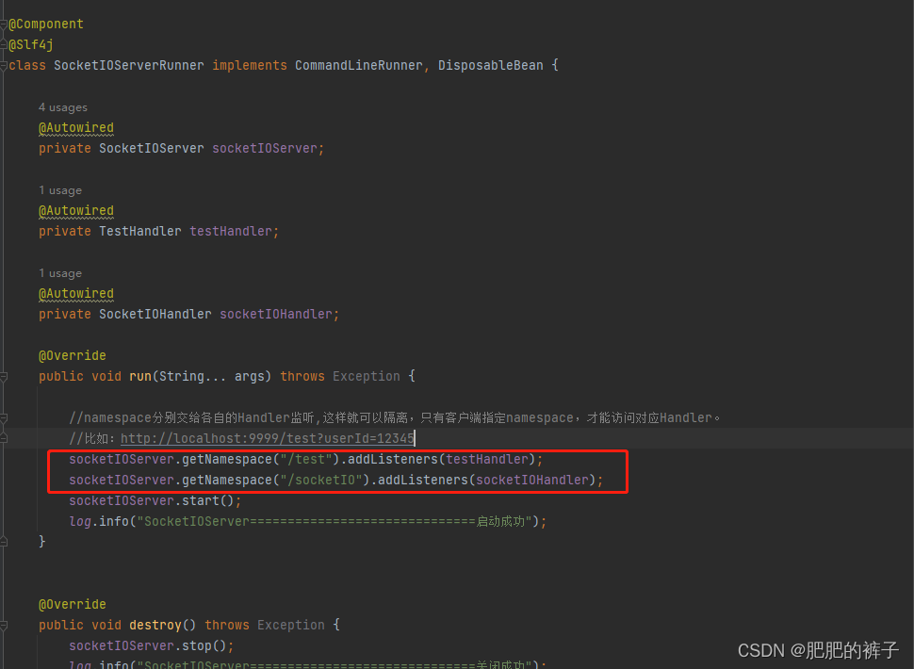914x669 pixels.
Task: Click @Autowired above the socketIOServer field
Action: click(x=76, y=127)
